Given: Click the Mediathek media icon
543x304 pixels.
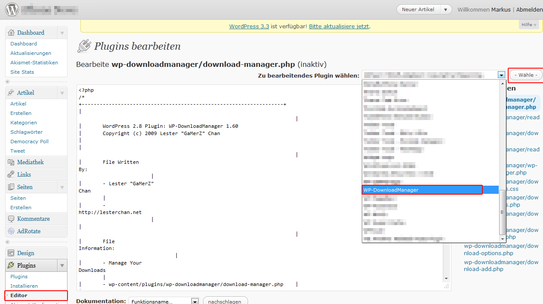Looking at the screenshot, I should coord(11,162).
